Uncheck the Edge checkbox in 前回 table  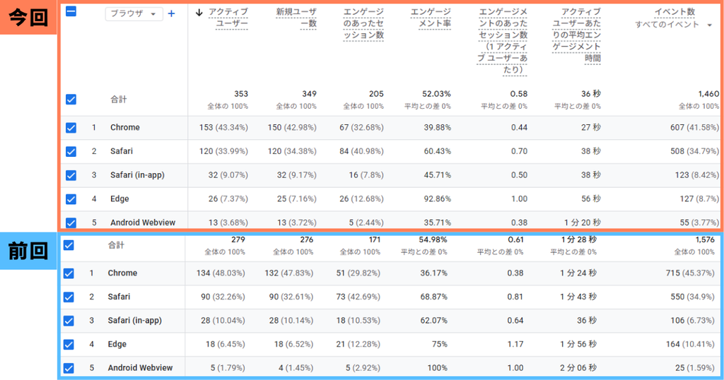tap(69, 345)
